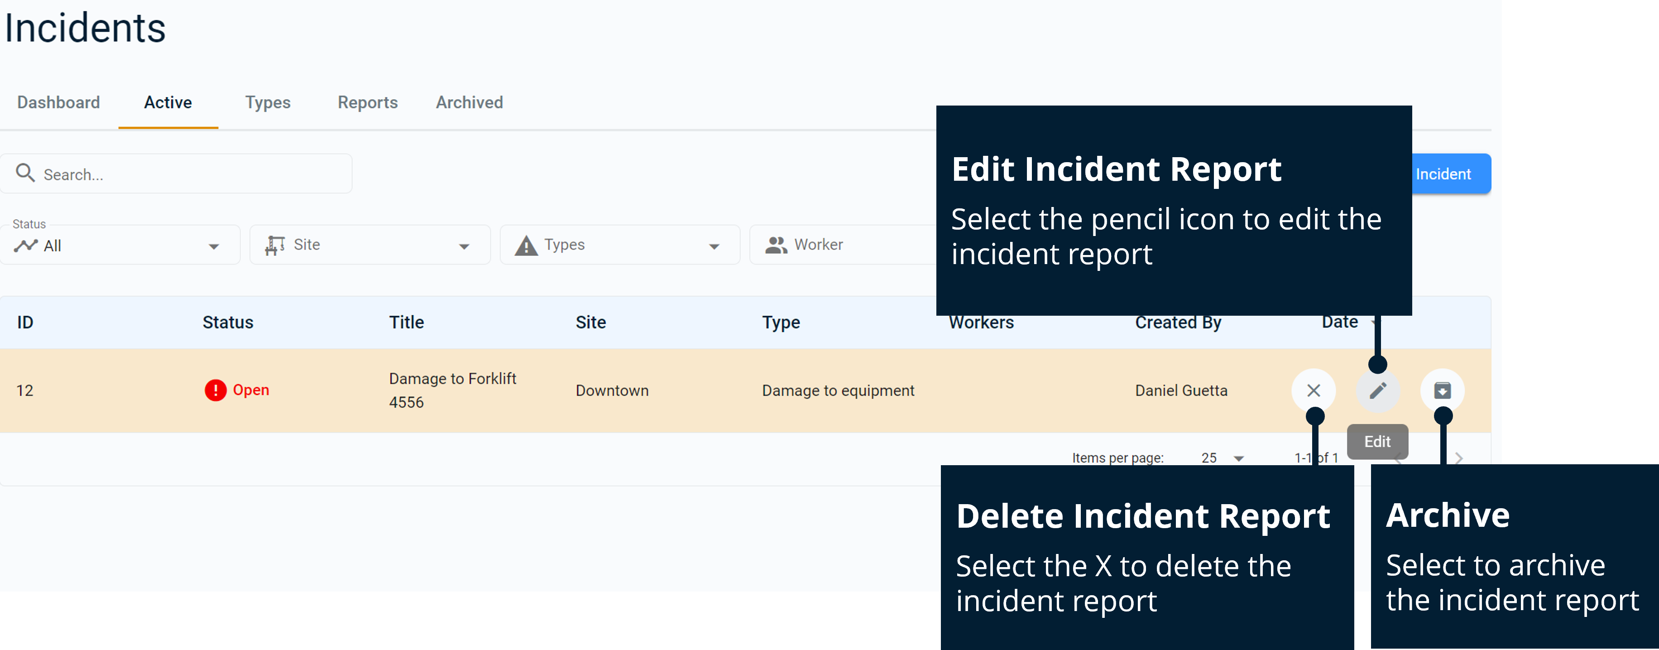Click the people icon in the Worker filter
Image resolution: width=1659 pixels, height=650 pixels.
776,245
